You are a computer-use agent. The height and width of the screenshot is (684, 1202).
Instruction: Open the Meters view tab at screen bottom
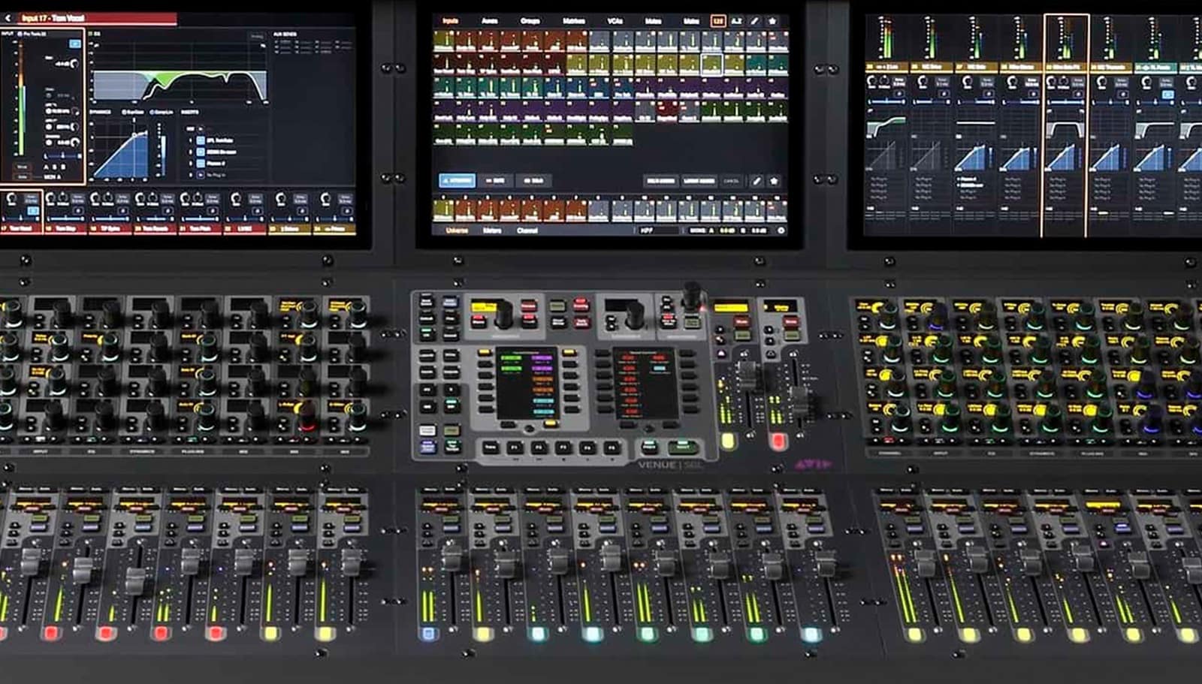pyautogui.click(x=492, y=231)
